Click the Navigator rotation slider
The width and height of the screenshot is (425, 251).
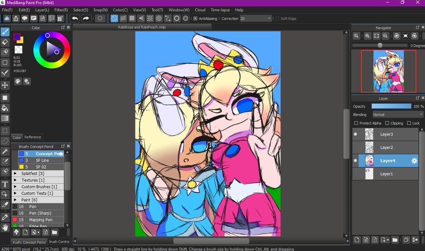pyautogui.click(x=380, y=45)
